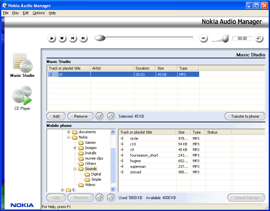This screenshot has width=270, height=211.
Task: Move selected Music Studio track up
Action: 99,116
